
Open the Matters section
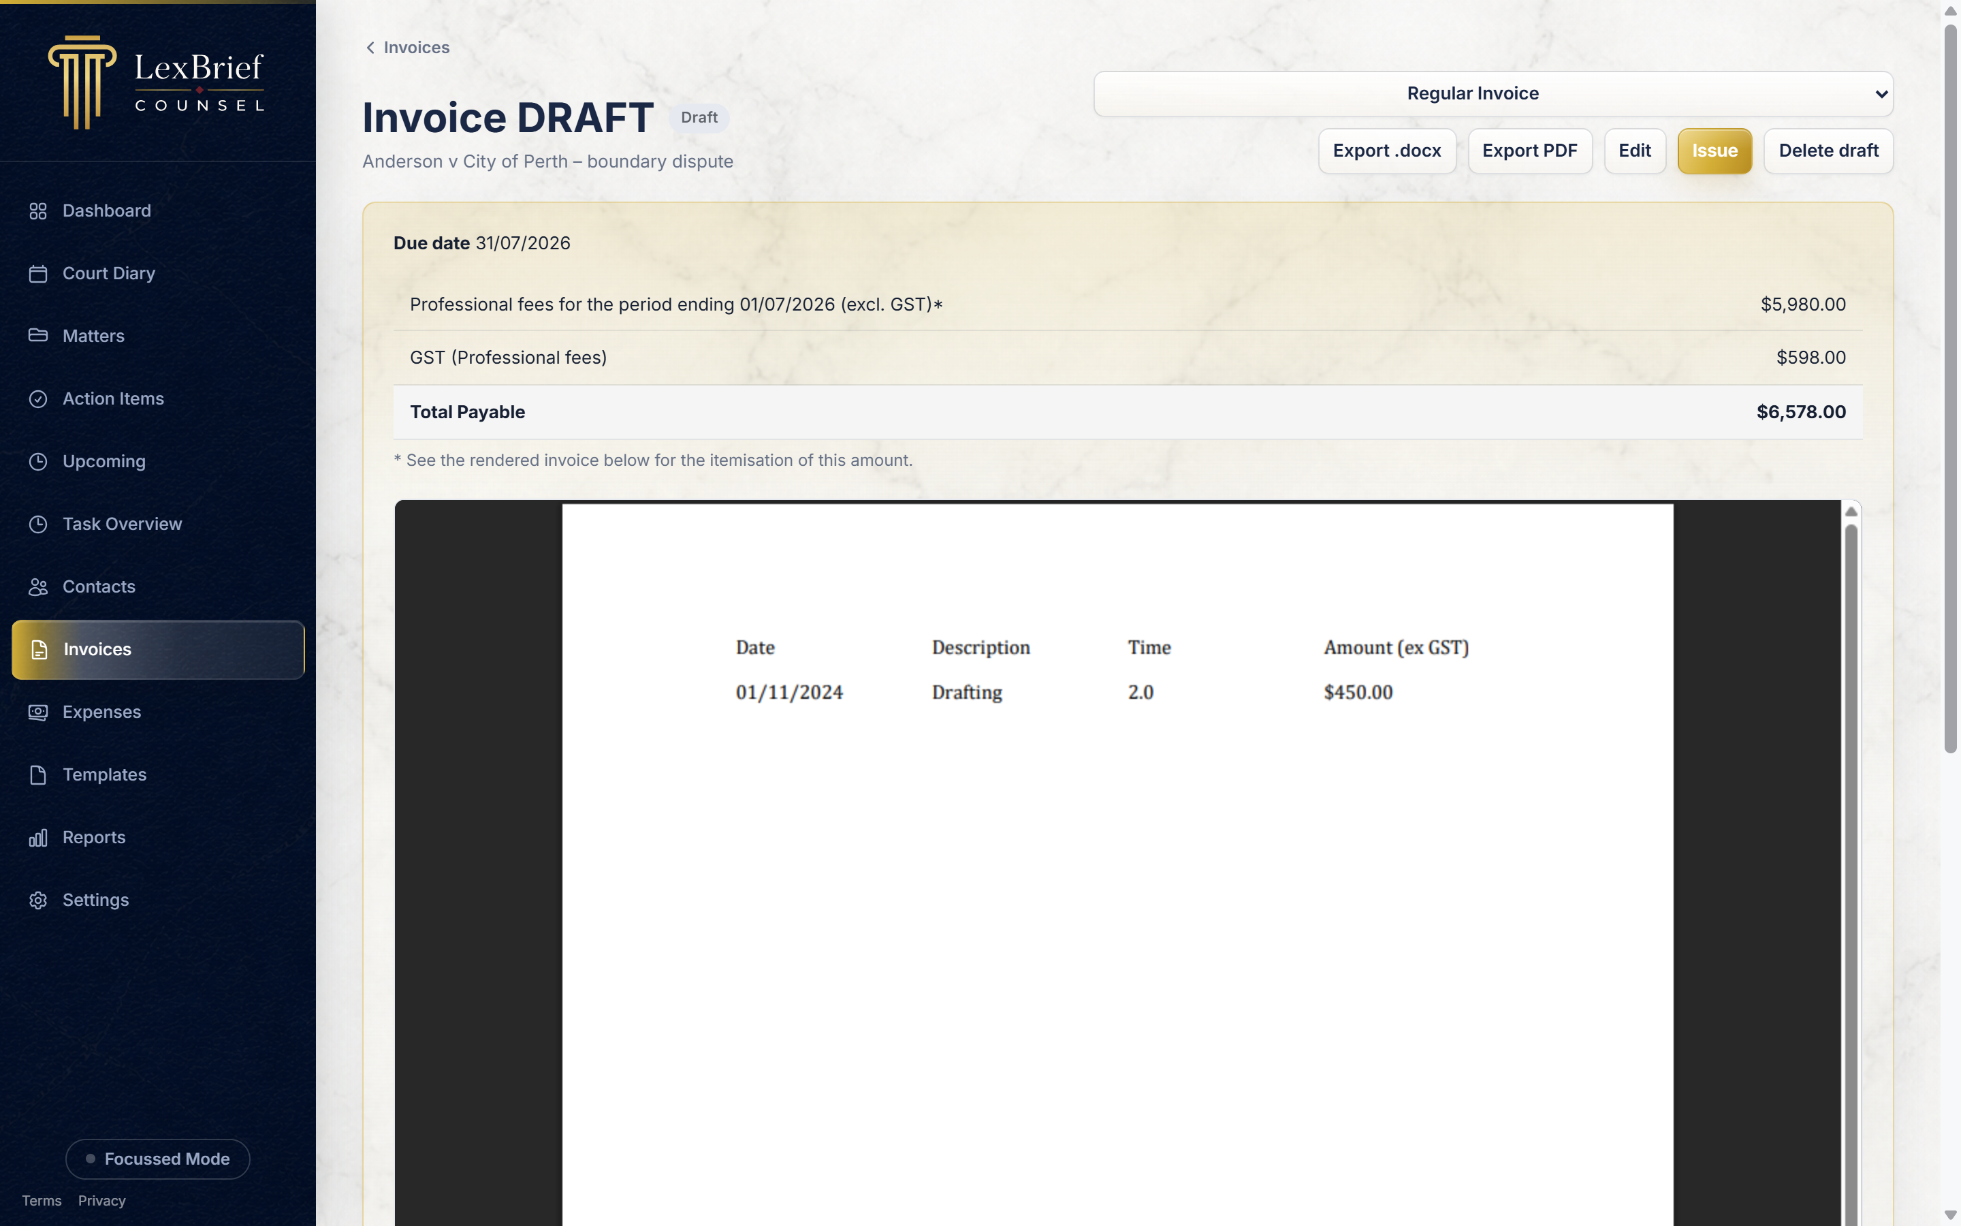pos(158,336)
